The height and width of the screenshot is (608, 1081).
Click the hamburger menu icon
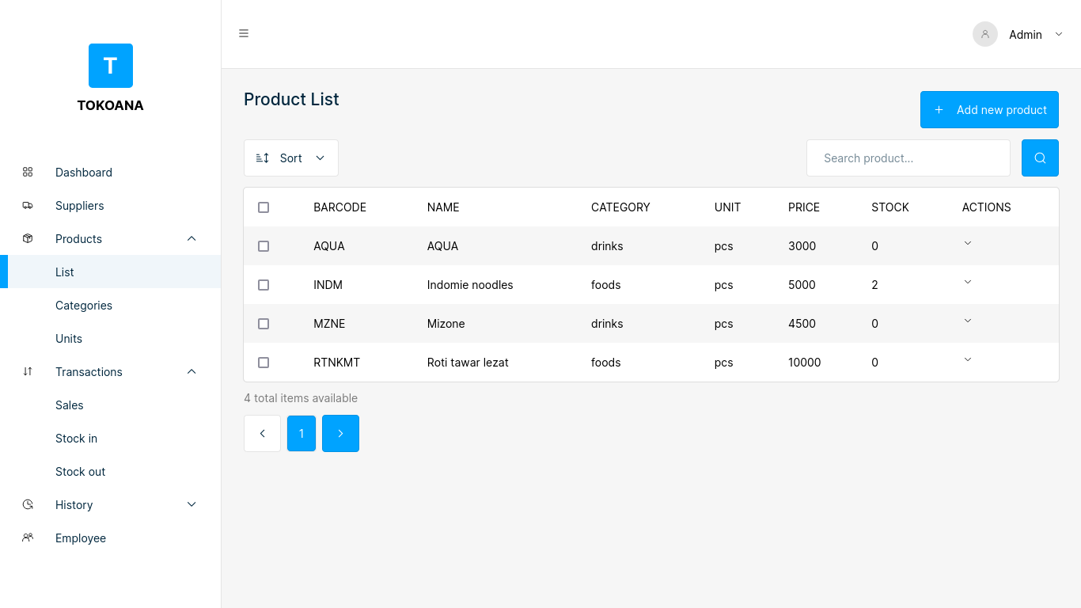[x=244, y=33]
